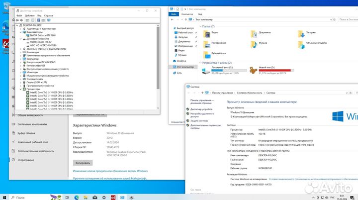Switch input language via РУС indicator
Screen dimensions: 358x200
click(333, 198)
